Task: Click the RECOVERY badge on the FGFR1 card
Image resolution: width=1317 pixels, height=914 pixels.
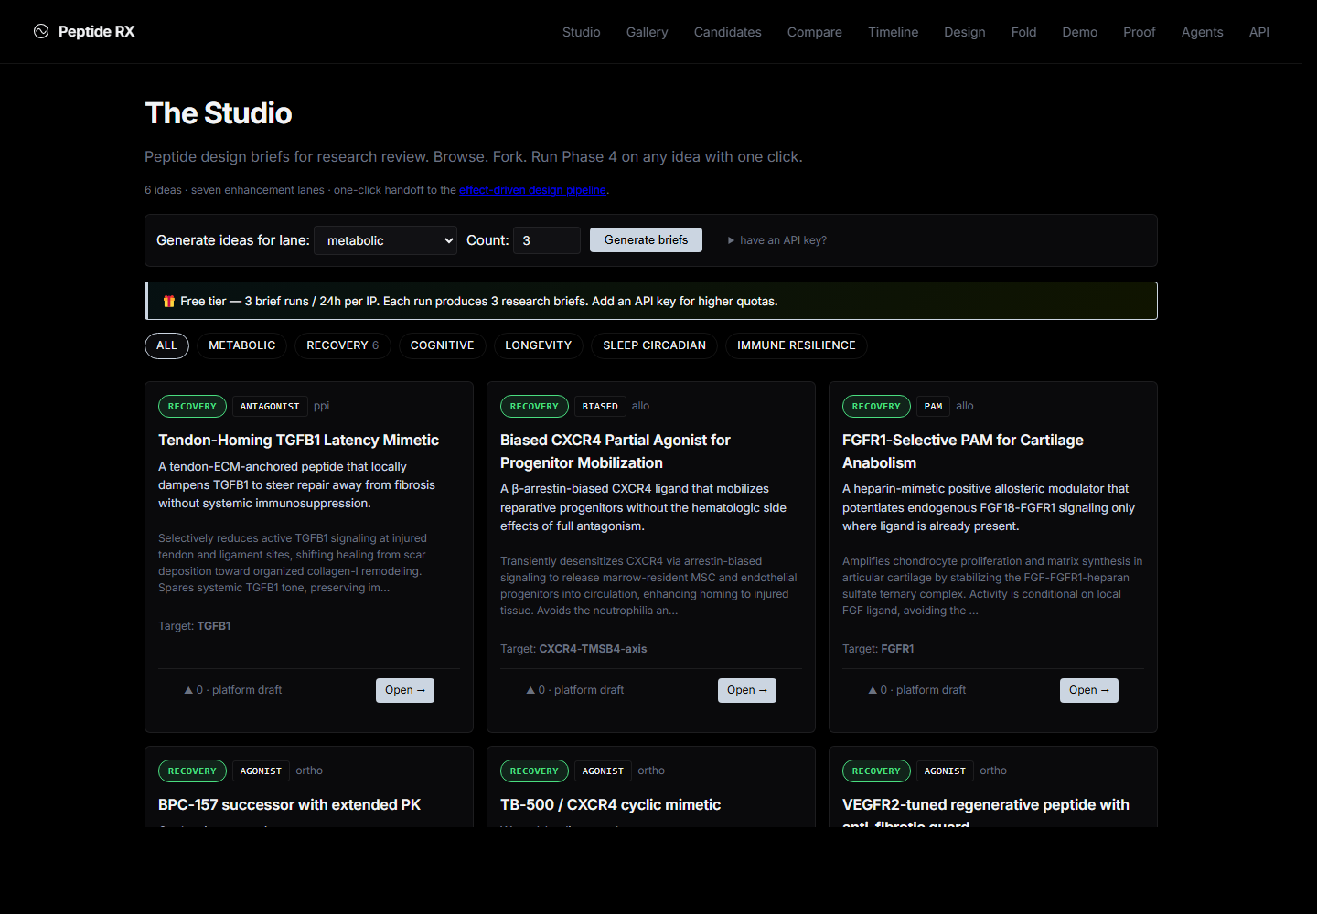Action: 876,407
